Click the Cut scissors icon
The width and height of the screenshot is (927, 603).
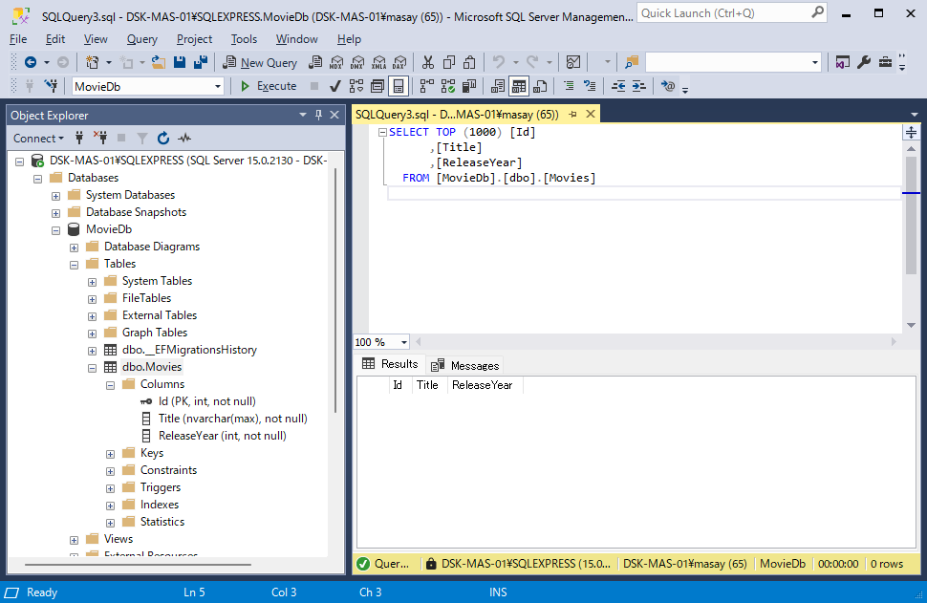coord(428,62)
